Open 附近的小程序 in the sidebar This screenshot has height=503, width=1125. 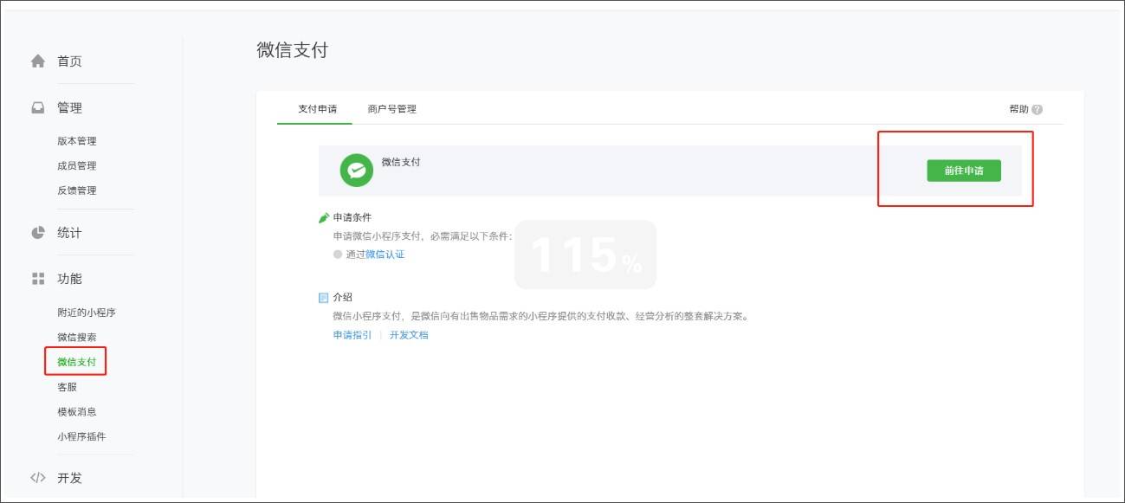point(87,313)
